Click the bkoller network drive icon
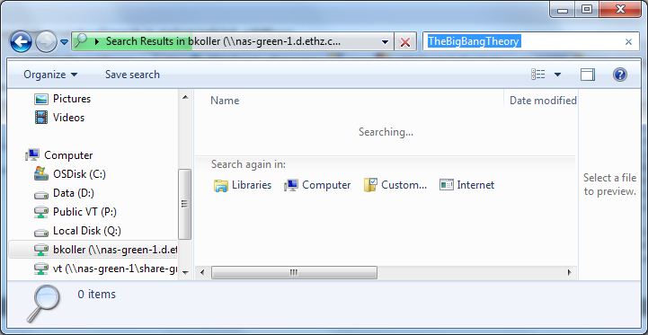Image resolution: width=648 pixels, height=335 pixels. (41, 250)
